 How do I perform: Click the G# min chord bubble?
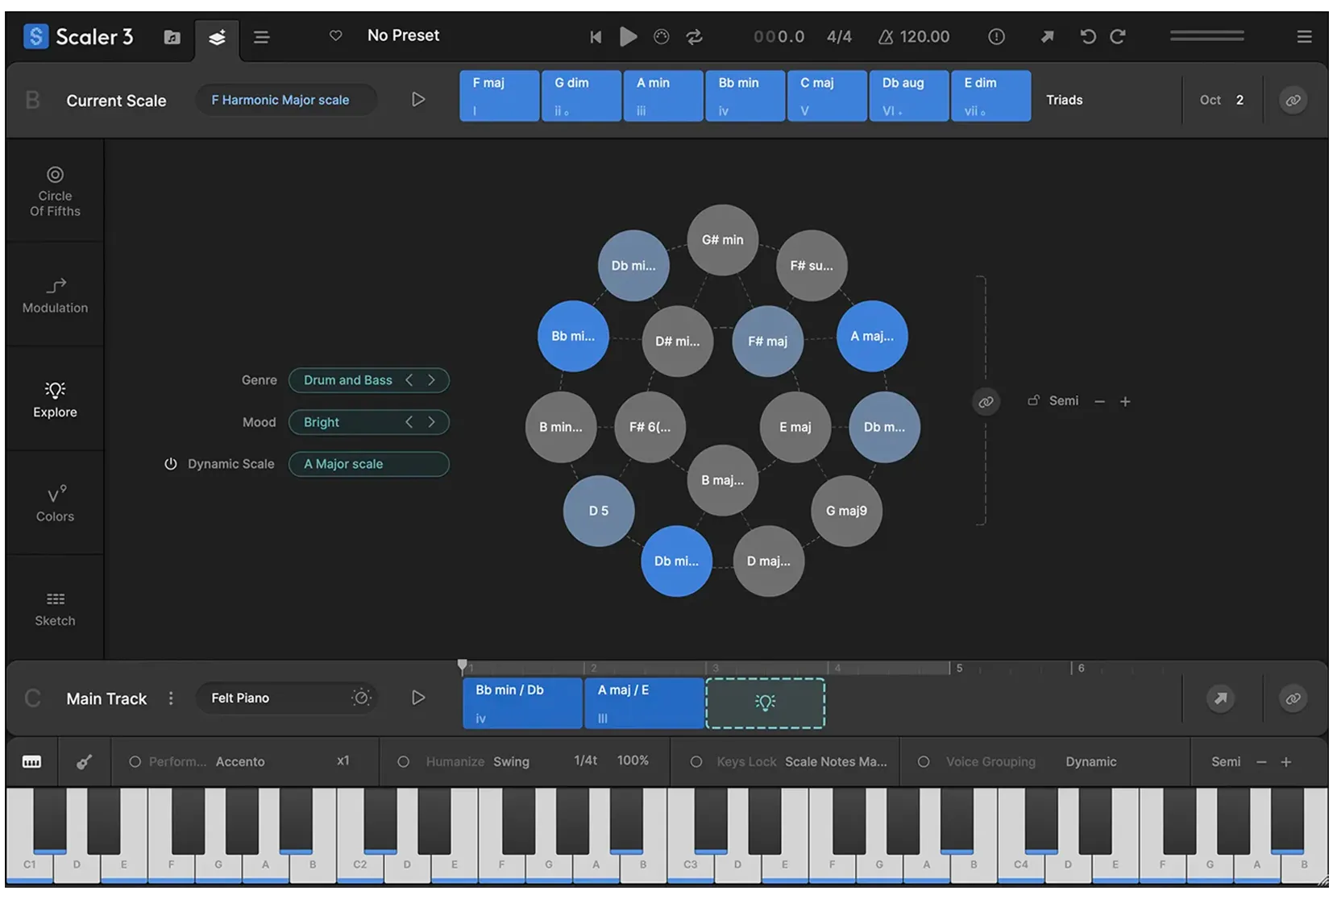tap(723, 240)
